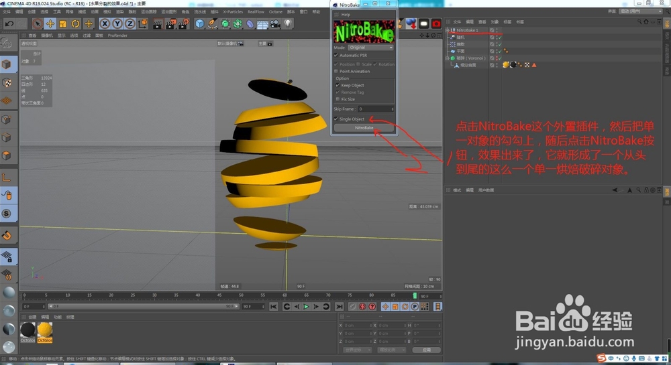Toggle Voronoi object enabled checkmark
This screenshot has height=365, width=671.
(x=499, y=58)
